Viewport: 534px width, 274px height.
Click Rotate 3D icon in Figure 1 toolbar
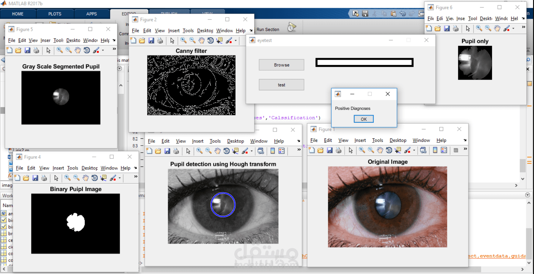(x=389, y=150)
